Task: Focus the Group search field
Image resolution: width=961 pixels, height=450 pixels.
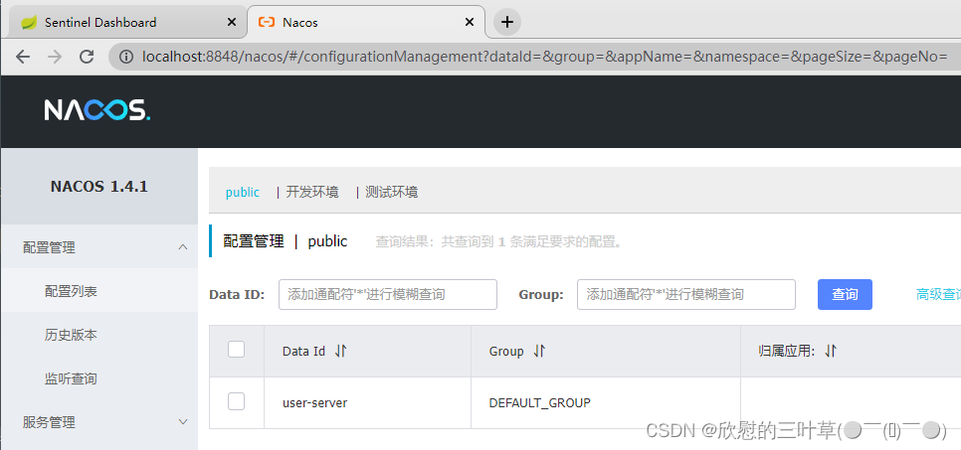Action: click(685, 294)
